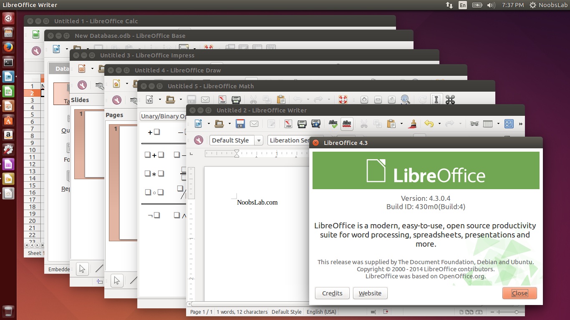Screen dimensions: 570x320
Task: Open the Default Style paragraph dropdown
Action: [259, 140]
